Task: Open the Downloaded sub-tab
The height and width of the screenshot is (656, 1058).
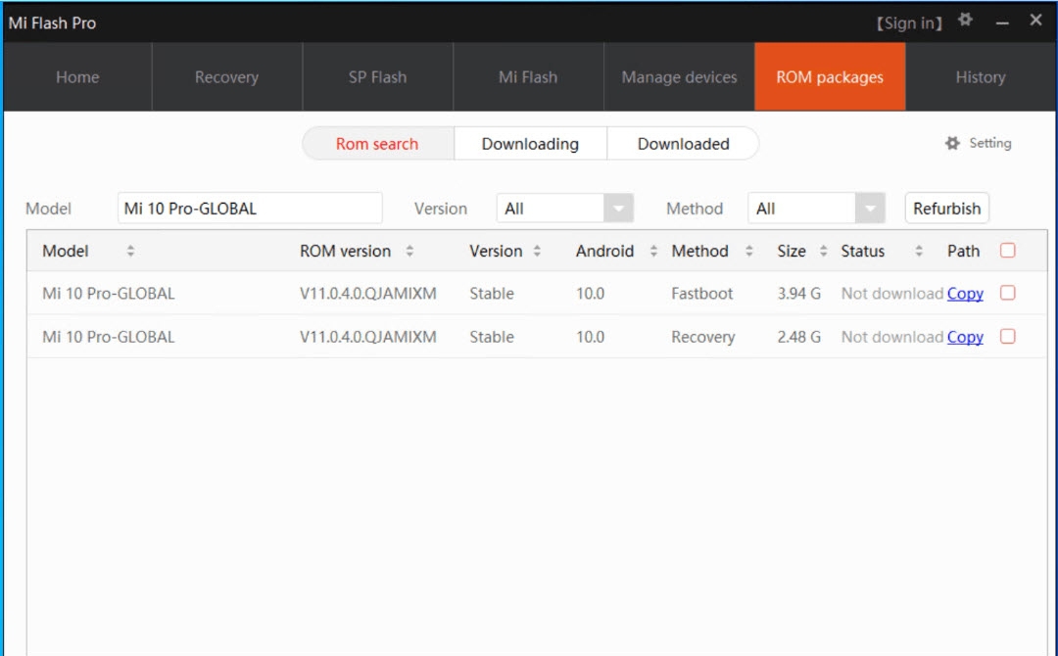Action: point(683,144)
